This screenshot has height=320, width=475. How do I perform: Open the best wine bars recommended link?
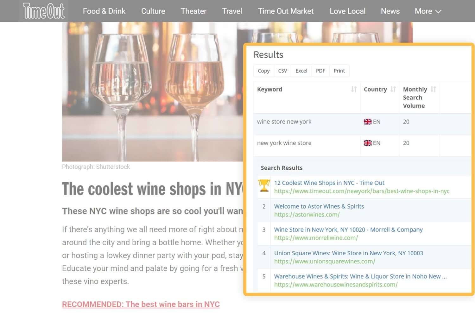click(141, 304)
